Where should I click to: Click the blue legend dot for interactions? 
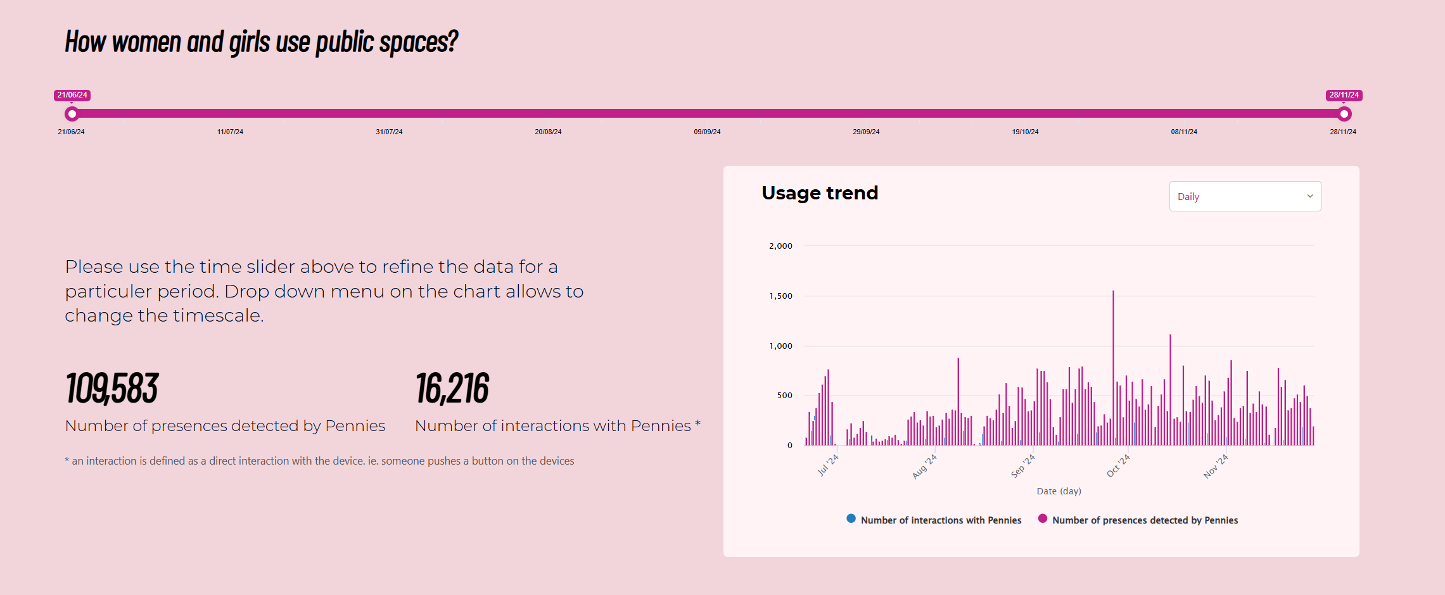851,518
